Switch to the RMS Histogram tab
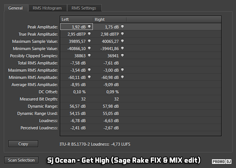This screenshot has width=236, height=168. 46,8
